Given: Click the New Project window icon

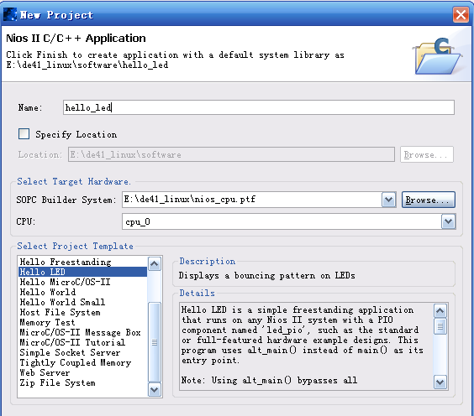Looking at the screenshot, I should 10,14.
